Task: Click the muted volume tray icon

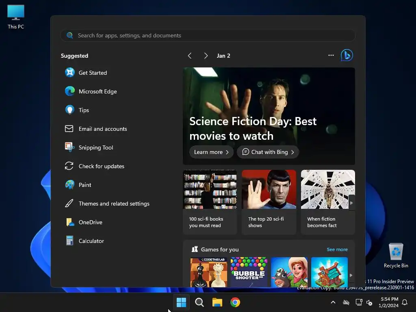Action: point(369,302)
